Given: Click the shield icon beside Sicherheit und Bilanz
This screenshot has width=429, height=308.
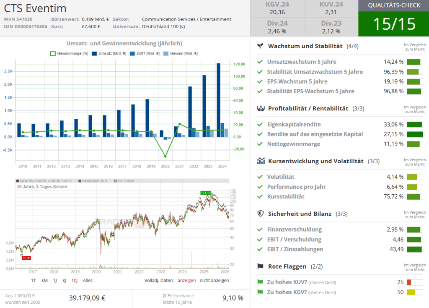Looking at the screenshot, I should coord(261,214).
